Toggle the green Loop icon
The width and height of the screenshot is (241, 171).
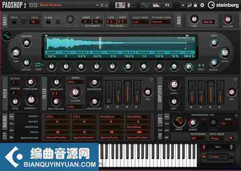point(39,65)
